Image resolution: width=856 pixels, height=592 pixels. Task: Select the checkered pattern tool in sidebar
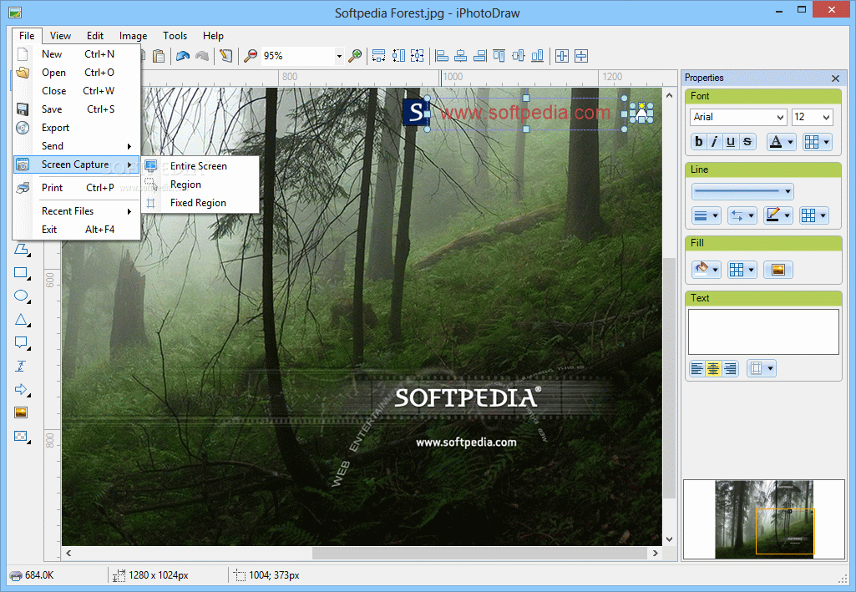(x=22, y=436)
